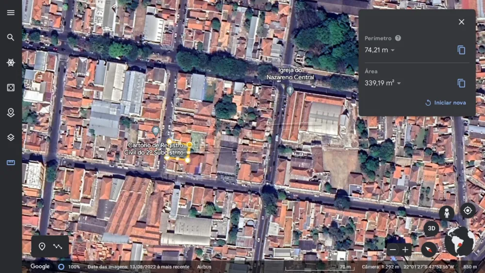Select the draw line or shape tool
The image size is (485, 273).
coord(58,246)
